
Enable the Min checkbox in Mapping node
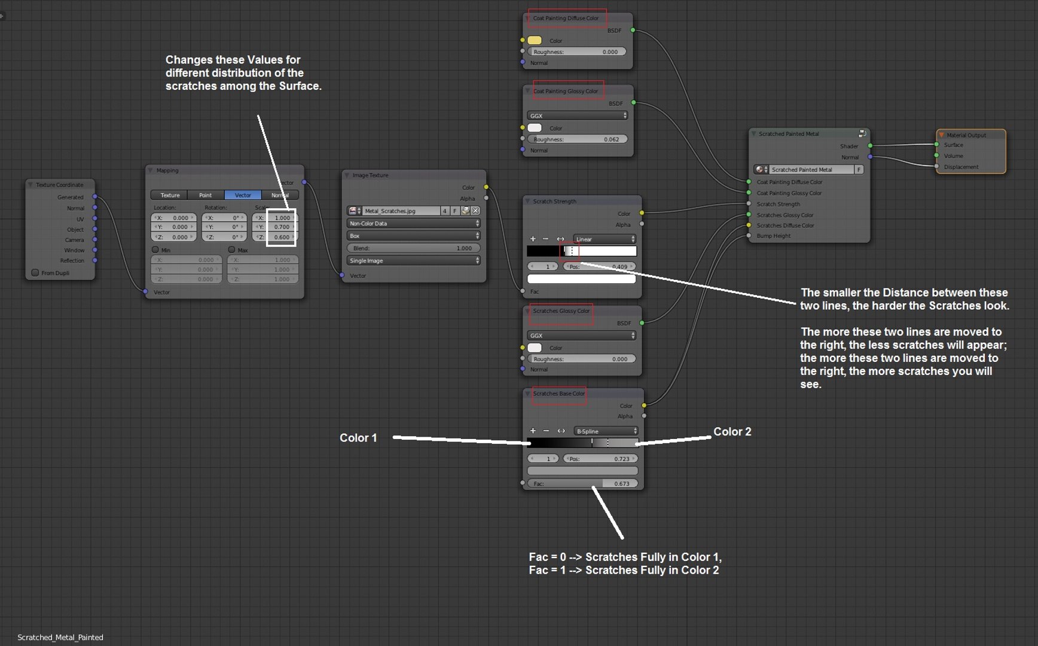point(155,249)
